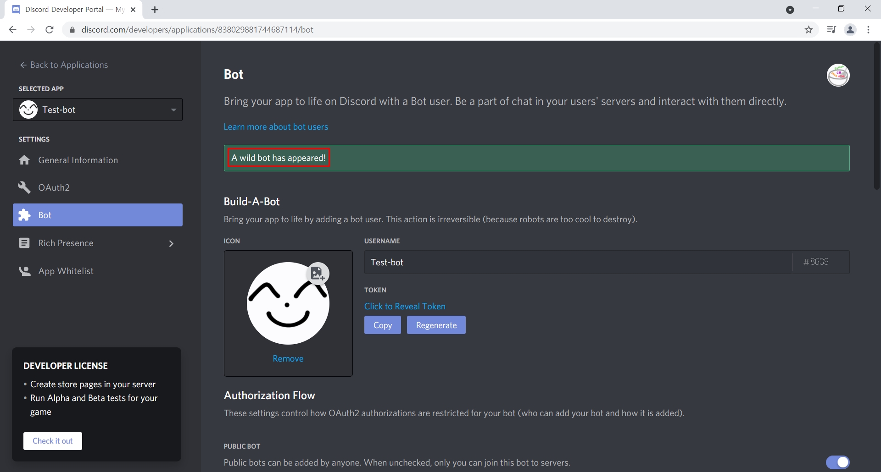Viewport: 881px width, 472px height.
Task: Open the Chrome profile icon
Action: click(850, 30)
